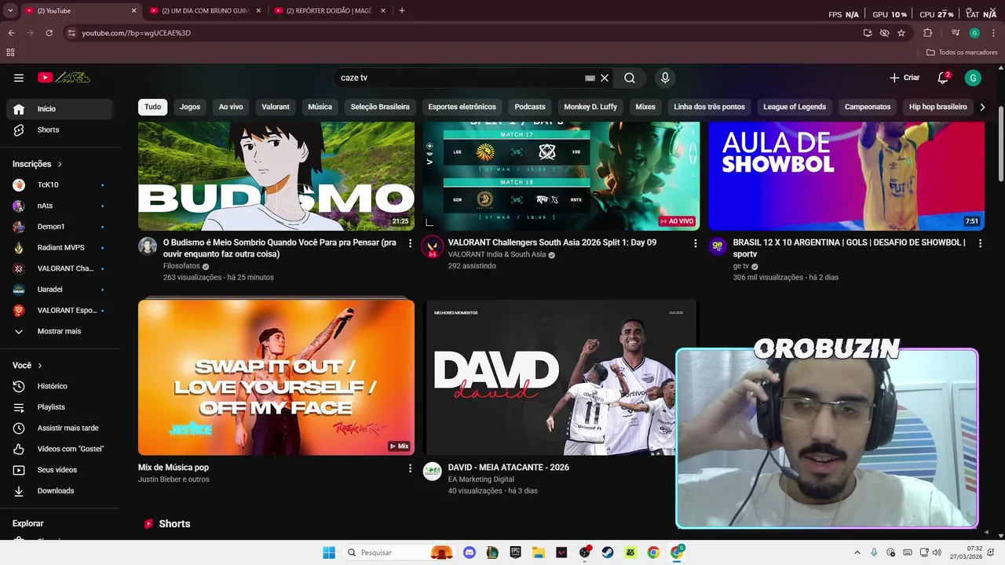The width and height of the screenshot is (1005, 565).
Task: Show hidden icons in the system tray
Action: [859, 552]
